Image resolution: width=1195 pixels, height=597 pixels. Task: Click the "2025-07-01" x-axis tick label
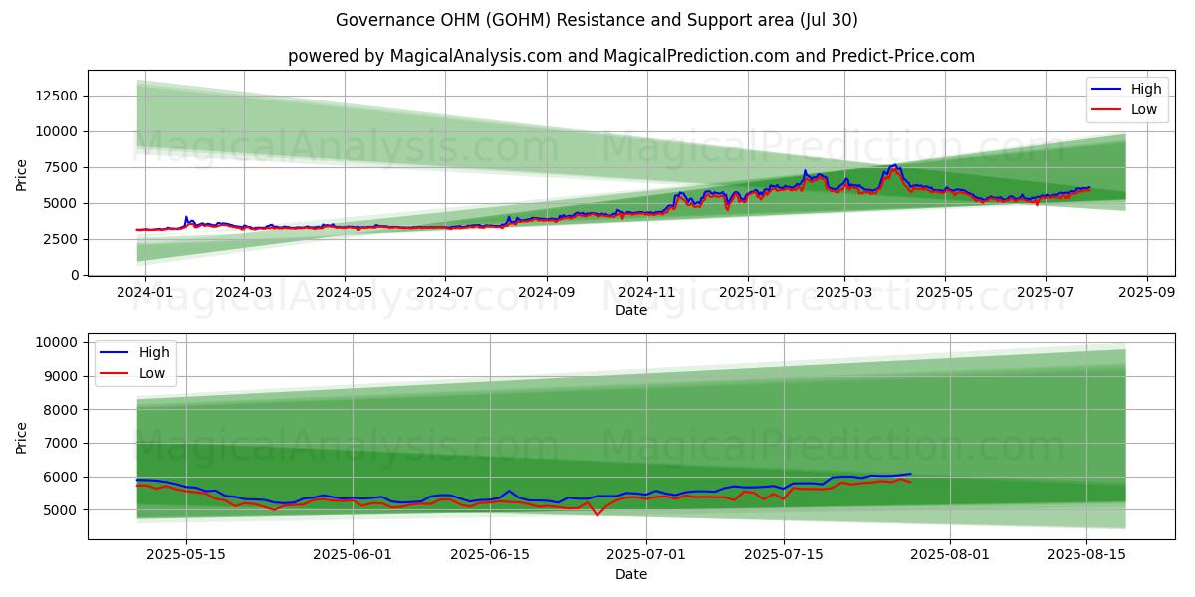point(647,555)
